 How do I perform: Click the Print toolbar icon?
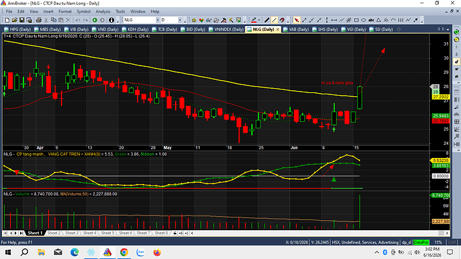pyautogui.click(x=39, y=20)
